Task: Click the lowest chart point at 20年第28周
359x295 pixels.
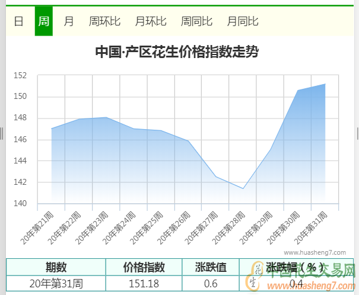Action: point(243,188)
